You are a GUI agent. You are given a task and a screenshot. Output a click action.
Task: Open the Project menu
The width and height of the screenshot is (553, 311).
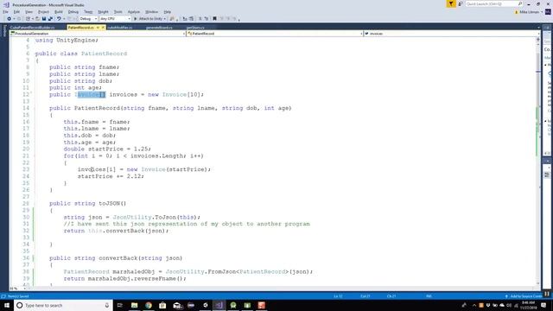point(44,11)
